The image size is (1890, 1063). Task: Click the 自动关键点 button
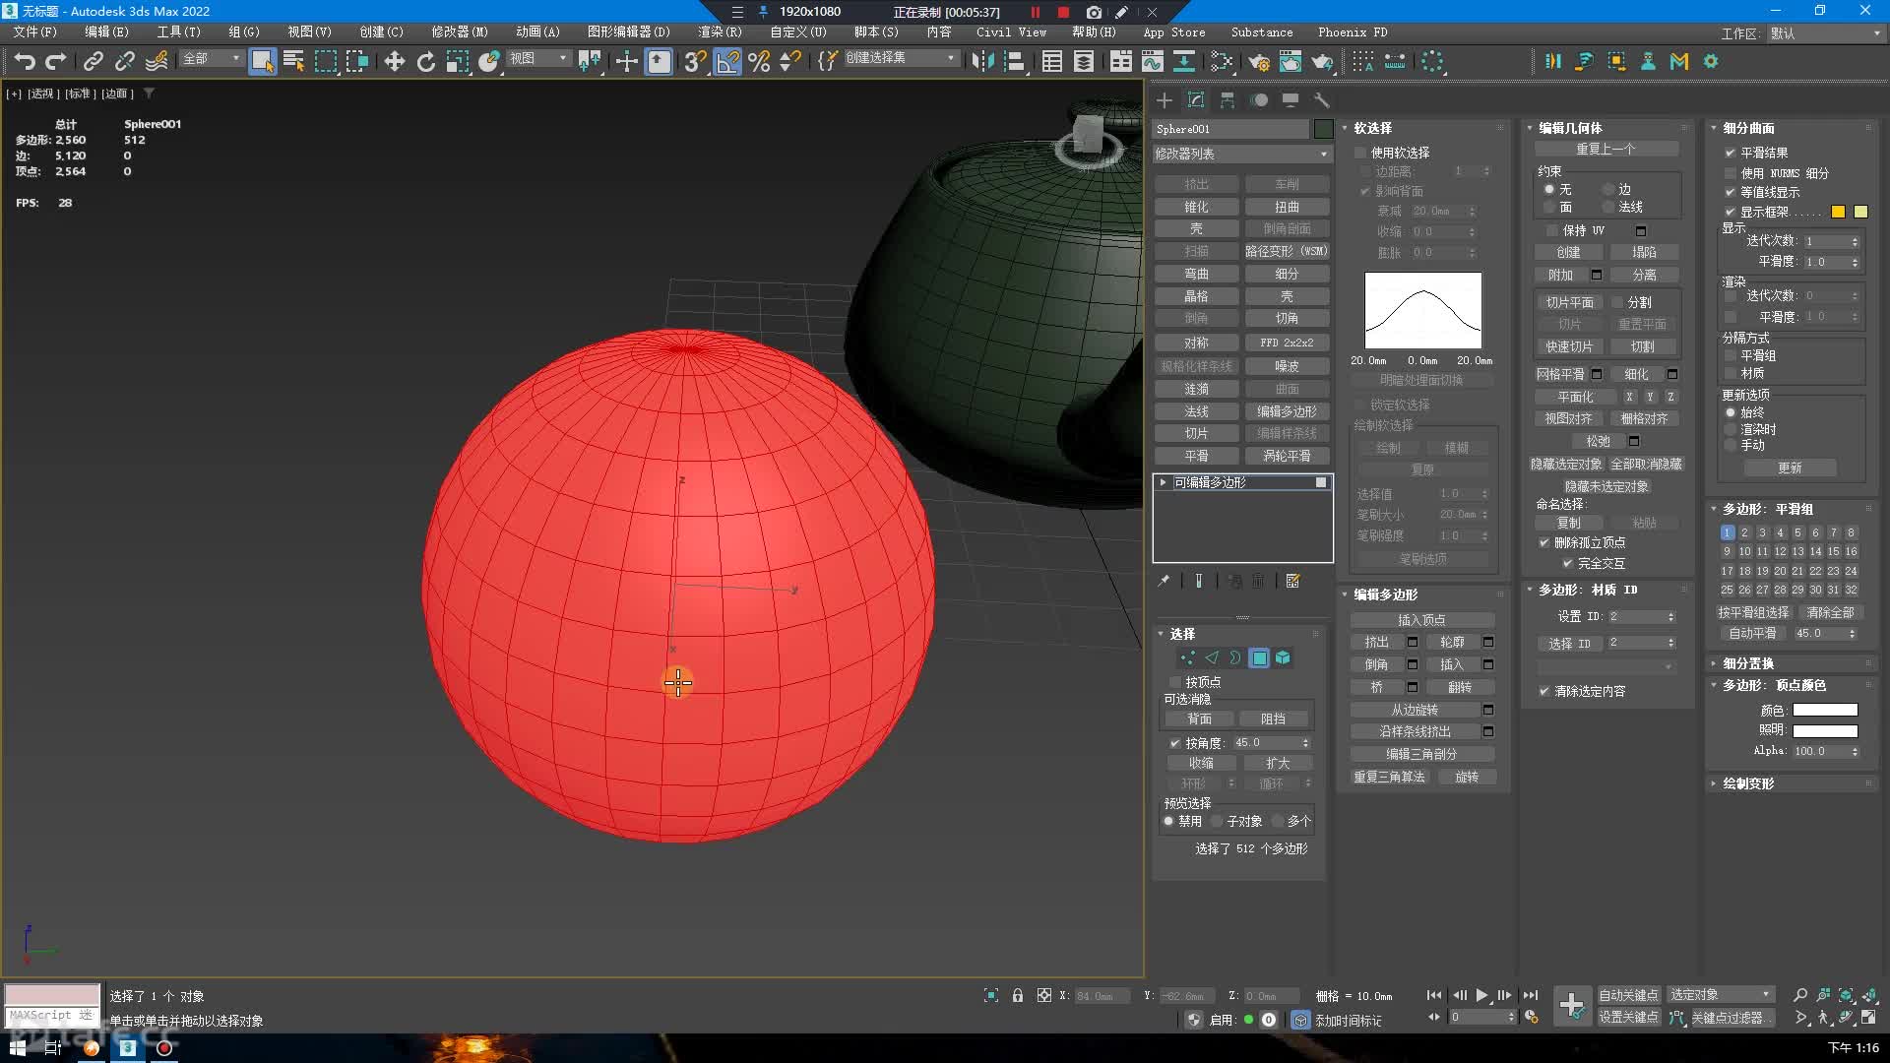[1628, 995]
